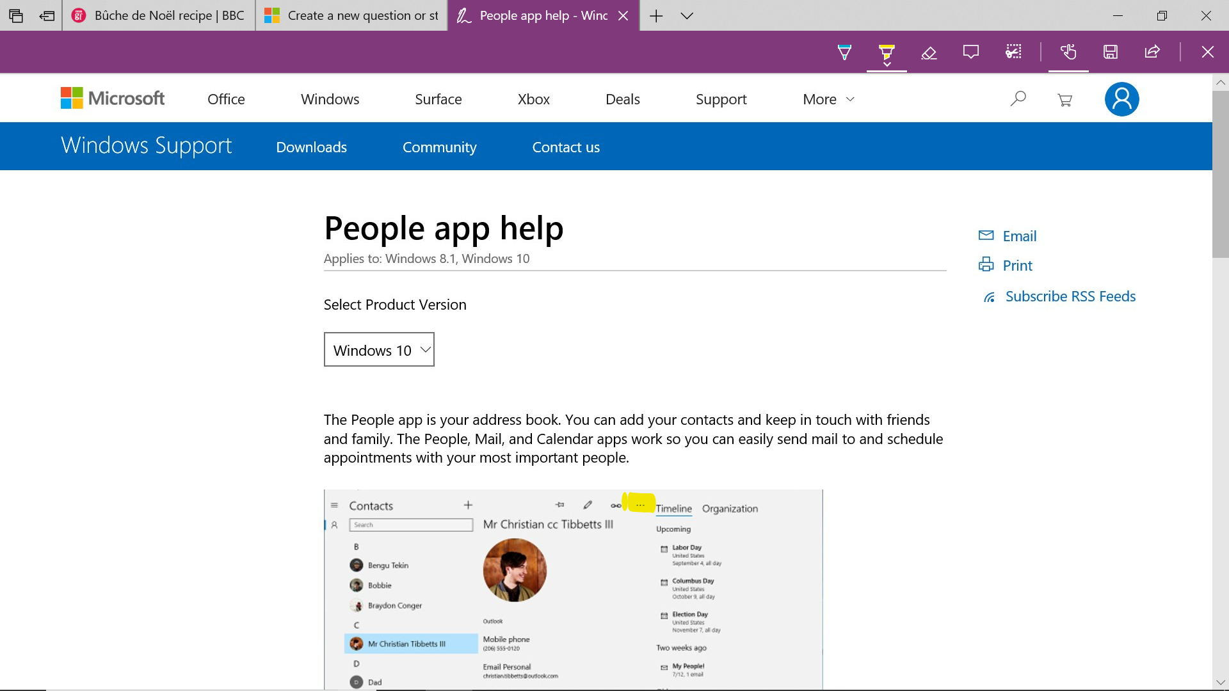Exit web note mode
Image resolution: width=1229 pixels, height=691 pixels.
1207,52
